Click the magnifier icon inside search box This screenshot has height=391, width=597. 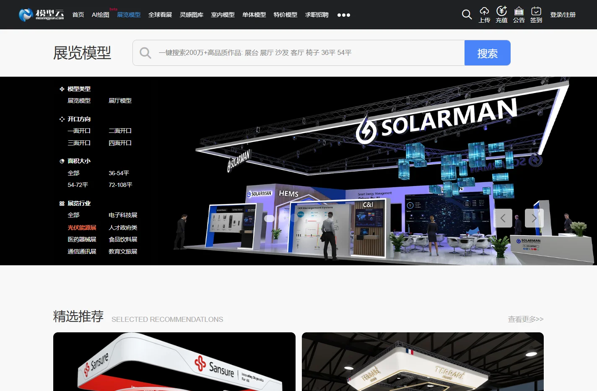click(145, 53)
